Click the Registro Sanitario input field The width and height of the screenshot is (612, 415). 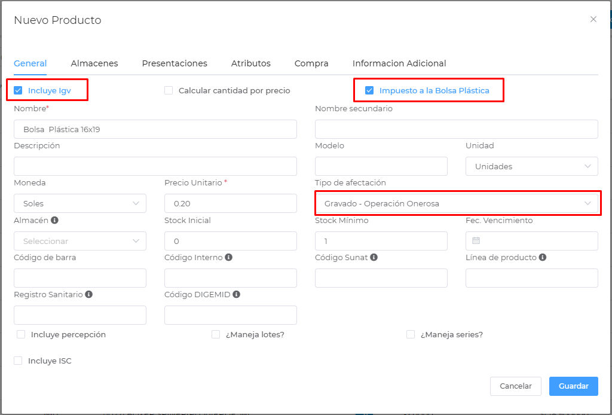[x=80, y=315]
